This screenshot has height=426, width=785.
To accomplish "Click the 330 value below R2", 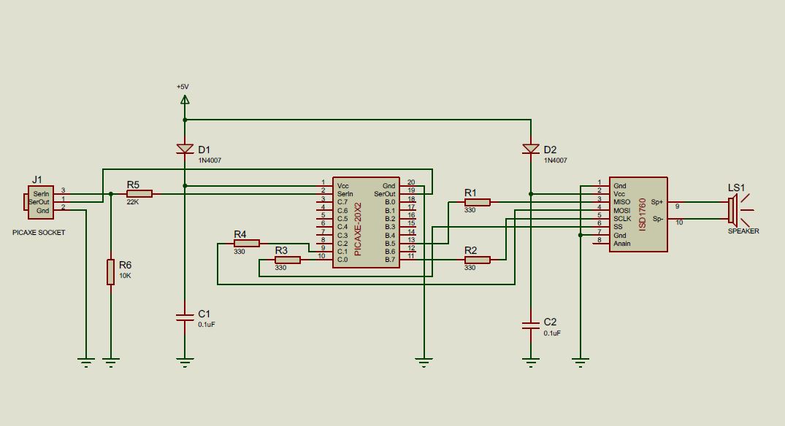I will coord(470,268).
